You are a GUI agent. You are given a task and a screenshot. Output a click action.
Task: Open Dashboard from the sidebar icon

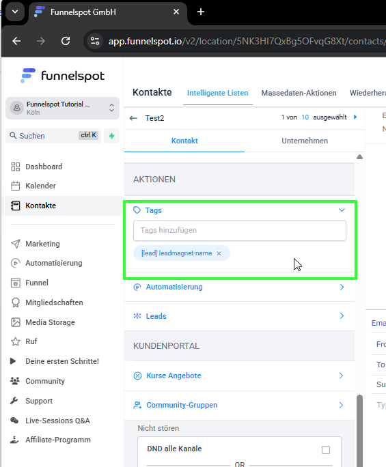tap(16, 167)
